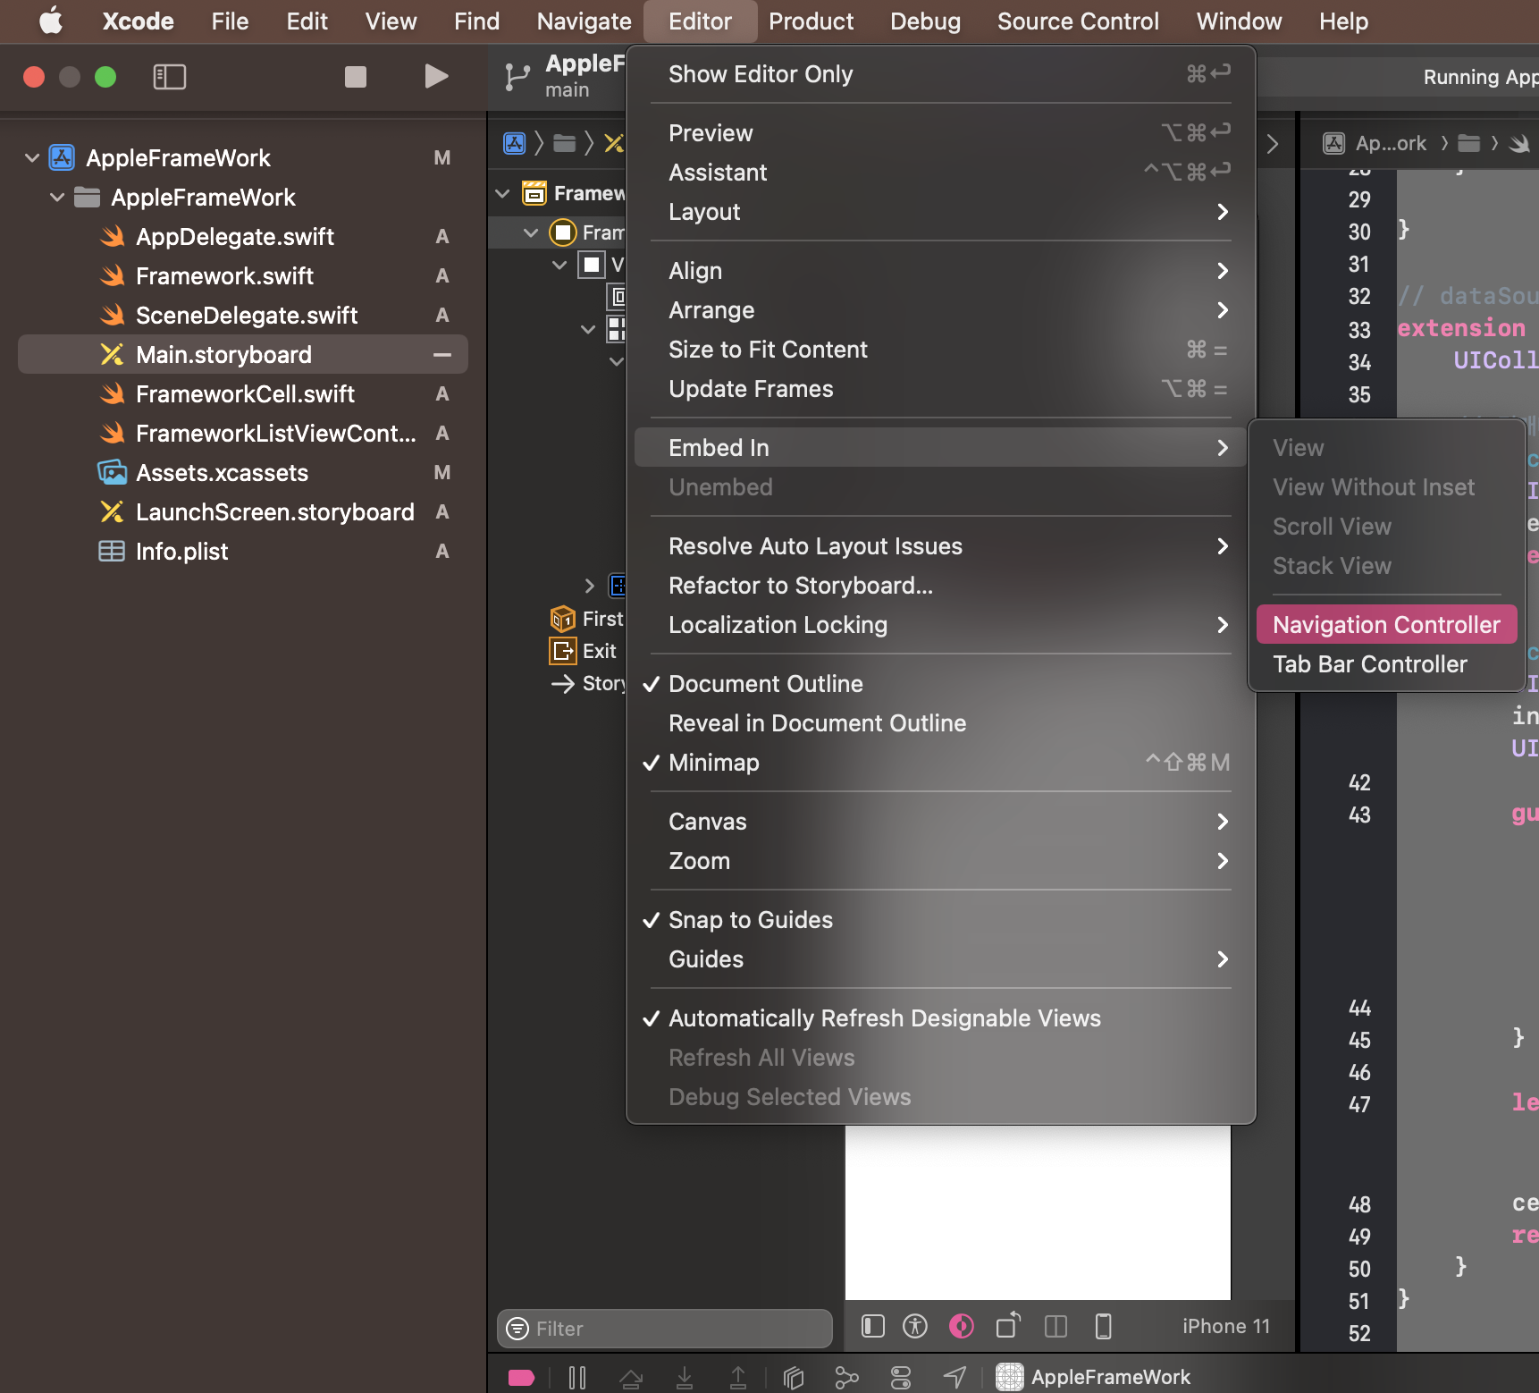Viewport: 1539px width, 1393px height.
Task: Collapse the AppleFrameWork project root
Action: click(x=32, y=158)
